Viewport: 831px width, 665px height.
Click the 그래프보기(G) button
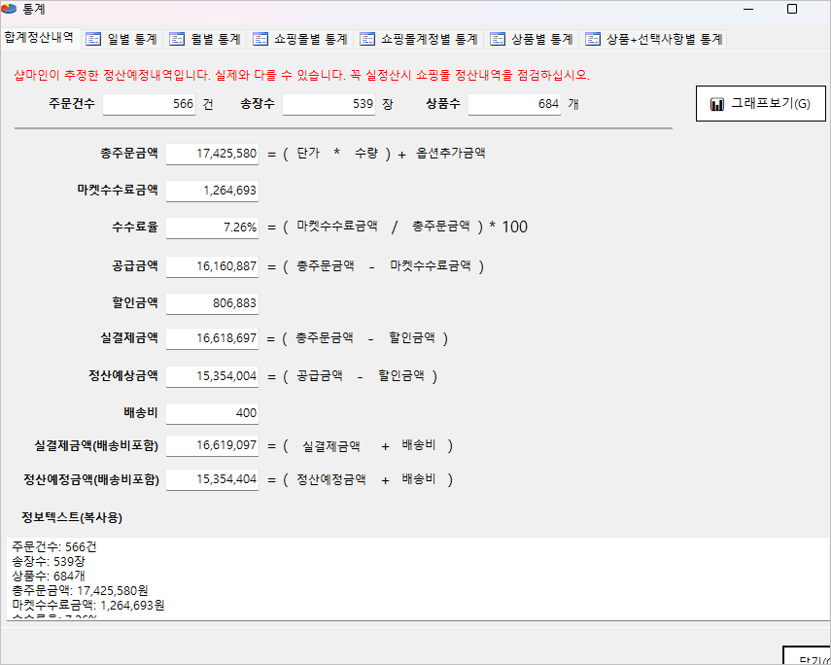[x=760, y=103]
